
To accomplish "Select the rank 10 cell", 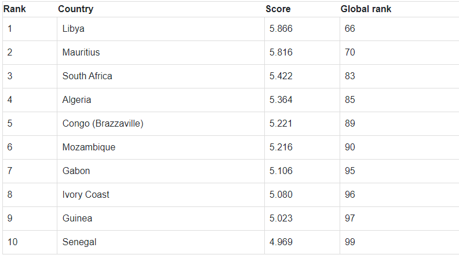I will click(13, 242).
